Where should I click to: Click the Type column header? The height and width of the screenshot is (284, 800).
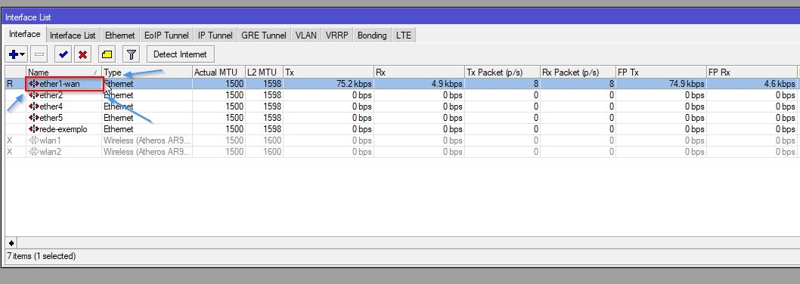(147, 73)
